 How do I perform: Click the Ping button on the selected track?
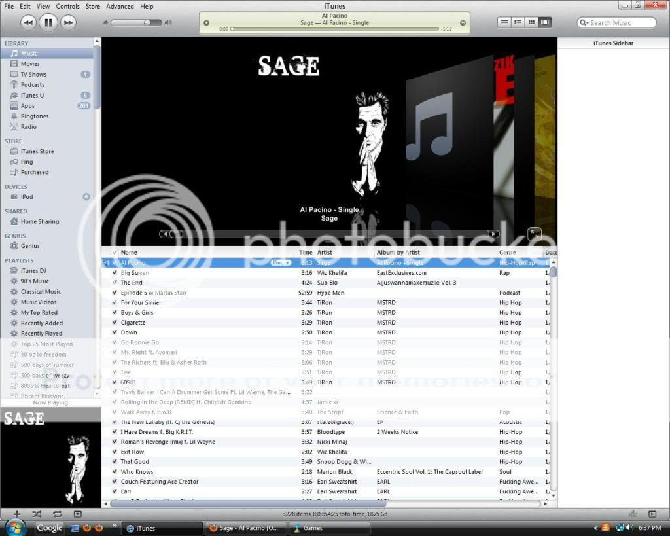click(280, 262)
